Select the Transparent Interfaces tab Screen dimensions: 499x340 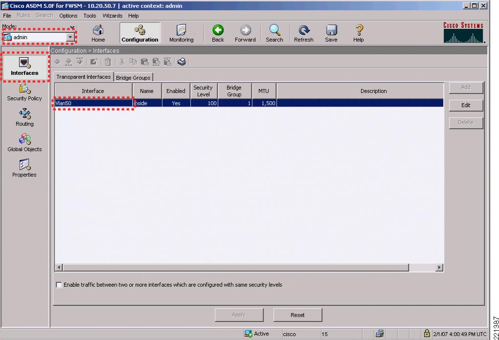point(83,77)
